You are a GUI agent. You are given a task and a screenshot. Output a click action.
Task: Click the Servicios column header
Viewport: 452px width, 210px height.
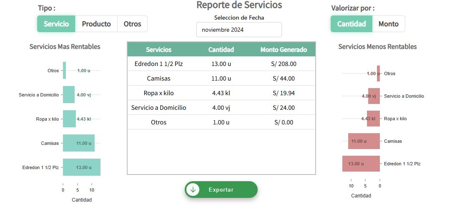click(x=158, y=49)
